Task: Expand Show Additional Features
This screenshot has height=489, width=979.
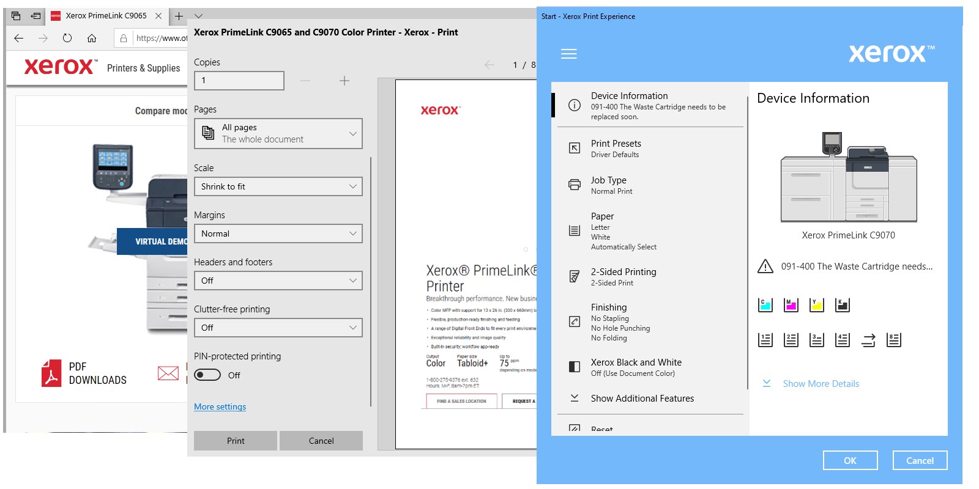Action: 642,399
